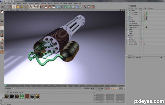
Task: Open the File menu in main menu bar
Action: 2,3
